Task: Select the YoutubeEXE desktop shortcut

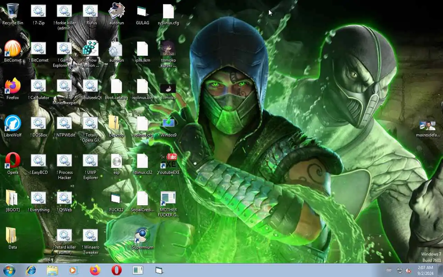Action: click(x=168, y=164)
